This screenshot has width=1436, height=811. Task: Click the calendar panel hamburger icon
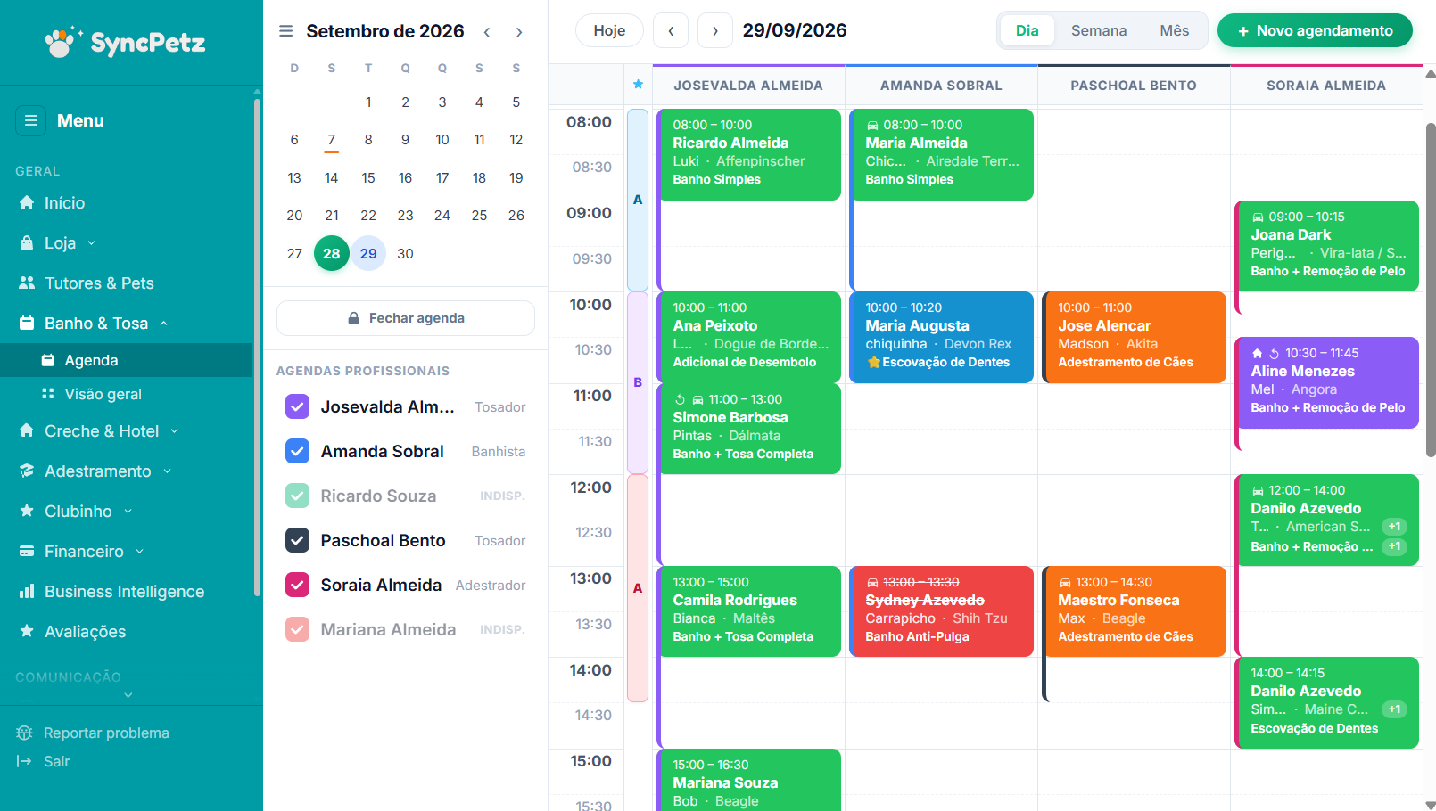point(286,31)
